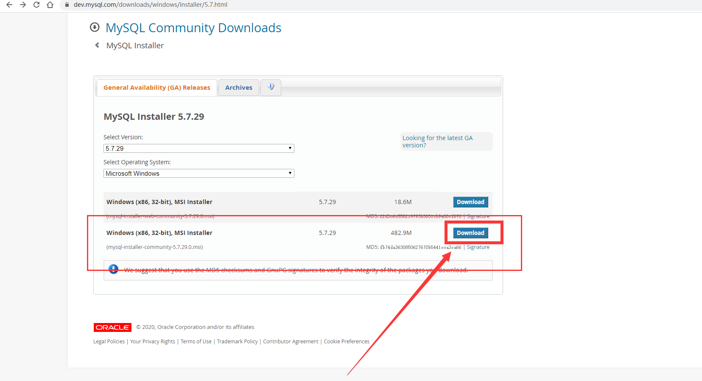Viewport: 702px width, 381px height.
Task: Open Signature link for the 482.9M installer
Action: [x=478, y=247]
